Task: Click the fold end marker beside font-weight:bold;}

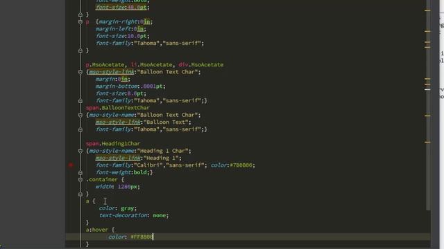Action: [80, 172]
